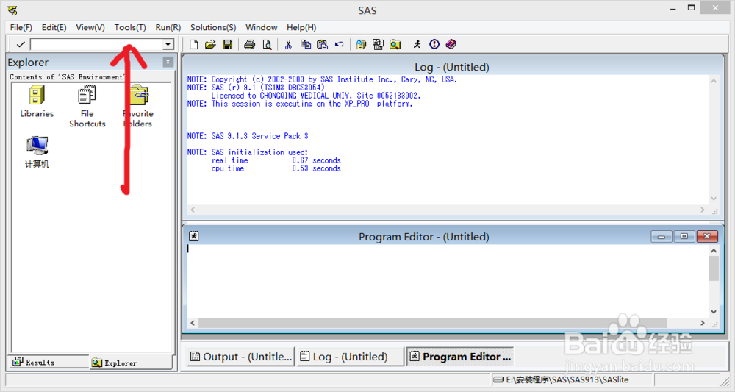Click the New Library toolbar icon
Viewport: 735px width, 392px height.
(360, 45)
